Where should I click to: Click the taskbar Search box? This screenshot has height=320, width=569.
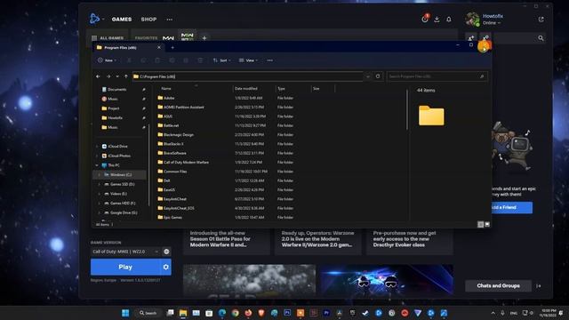(148, 313)
